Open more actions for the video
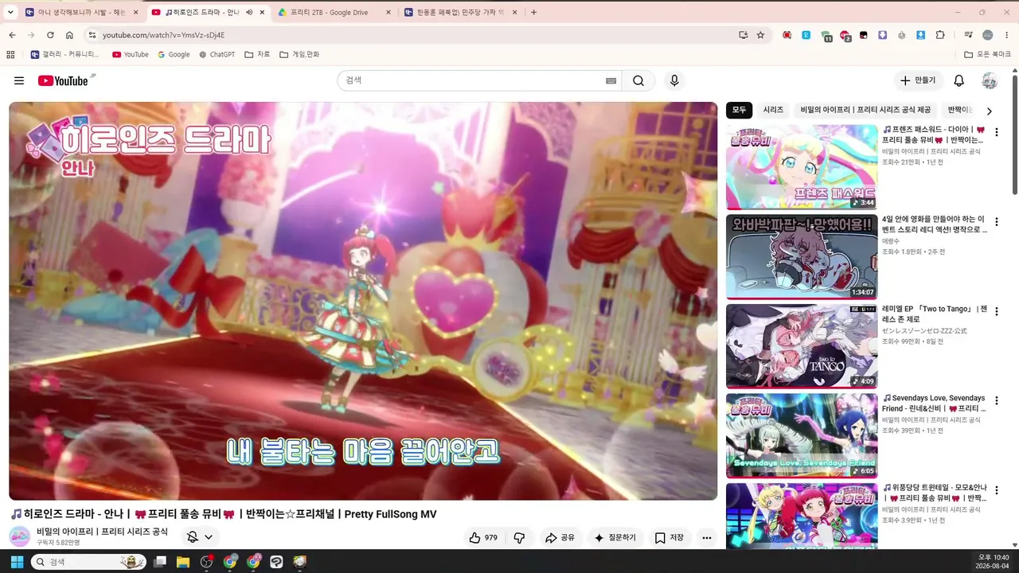 706,538
